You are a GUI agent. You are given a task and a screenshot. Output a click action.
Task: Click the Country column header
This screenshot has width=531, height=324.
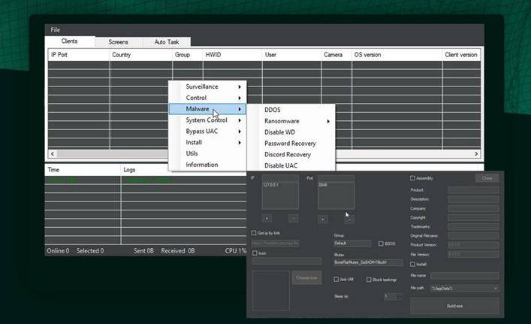tap(141, 55)
